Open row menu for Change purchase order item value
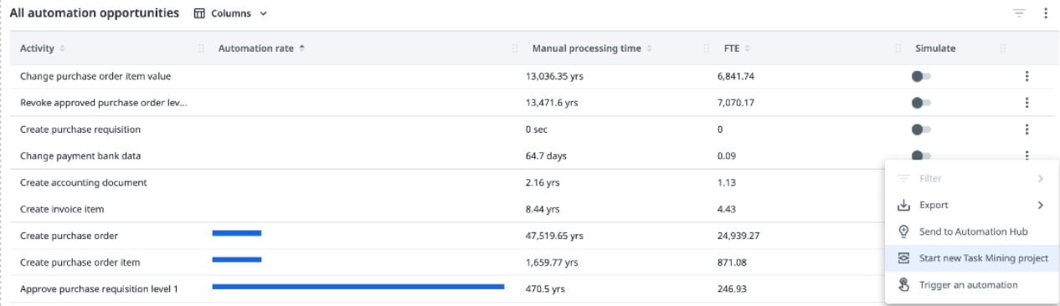 coord(1027,76)
